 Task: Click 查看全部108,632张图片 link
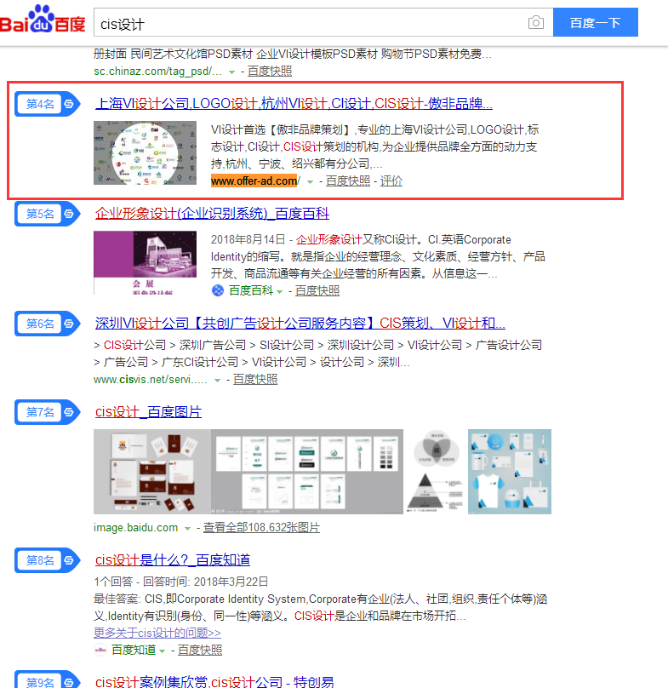[x=261, y=527]
